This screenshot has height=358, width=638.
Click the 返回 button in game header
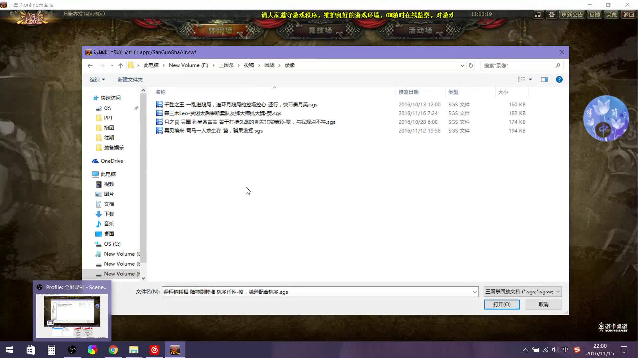(x=628, y=15)
